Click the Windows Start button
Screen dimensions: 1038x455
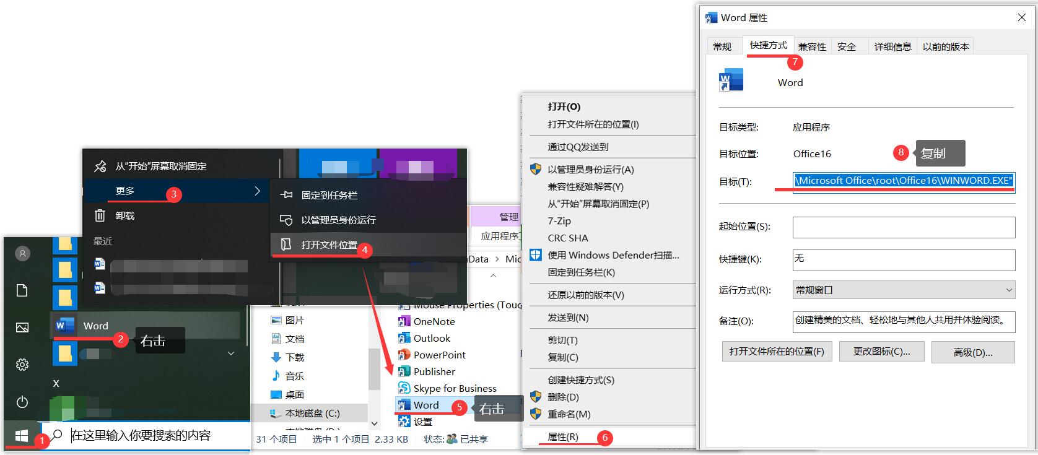[x=21, y=435]
